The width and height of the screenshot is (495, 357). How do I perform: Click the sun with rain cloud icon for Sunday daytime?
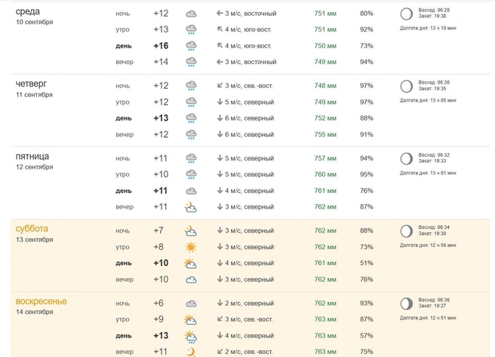[x=191, y=337]
